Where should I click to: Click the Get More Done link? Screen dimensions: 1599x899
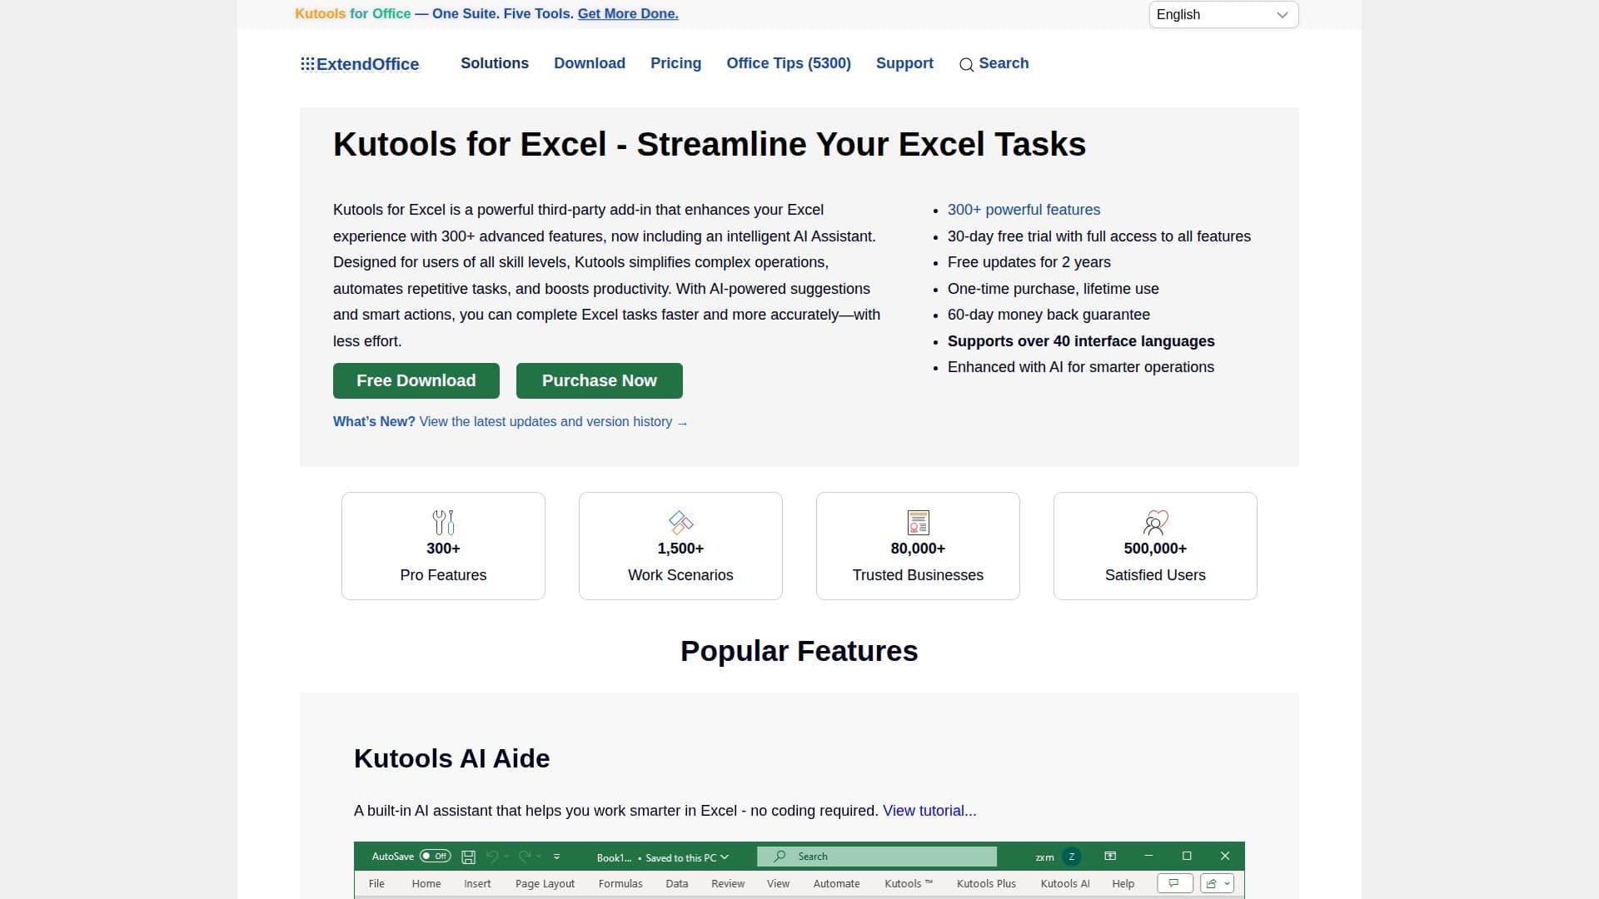pos(628,13)
